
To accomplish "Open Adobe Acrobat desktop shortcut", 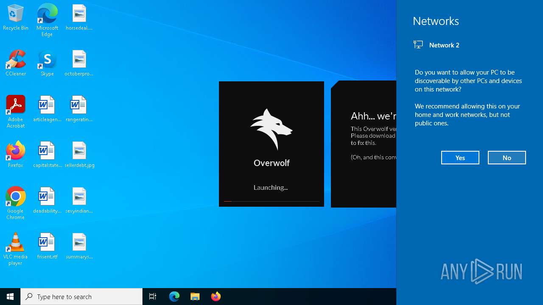I will tap(16, 112).
